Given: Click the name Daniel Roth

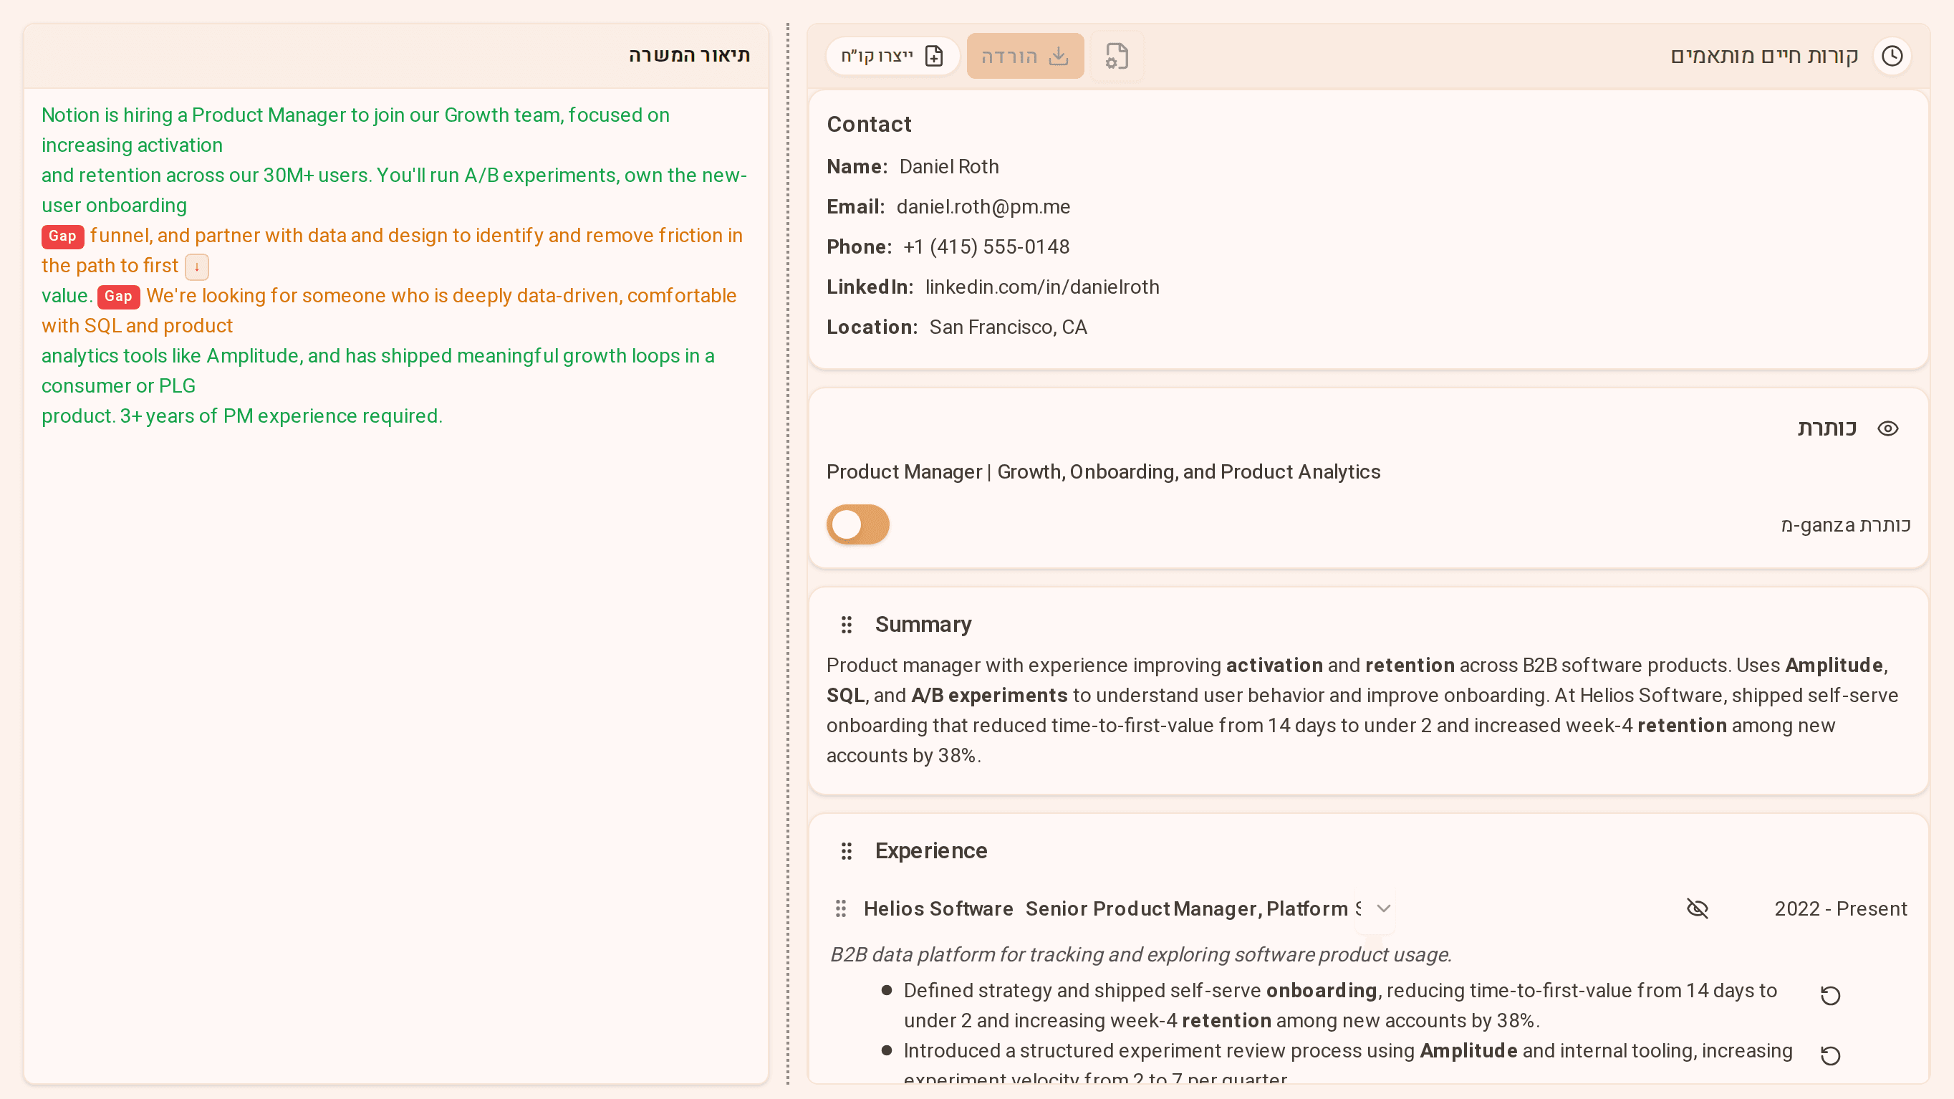Looking at the screenshot, I should tap(949, 166).
